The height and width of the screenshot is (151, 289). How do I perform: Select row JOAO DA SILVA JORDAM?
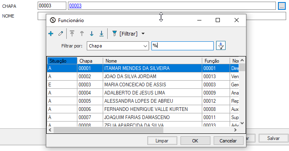pos(143,76)
